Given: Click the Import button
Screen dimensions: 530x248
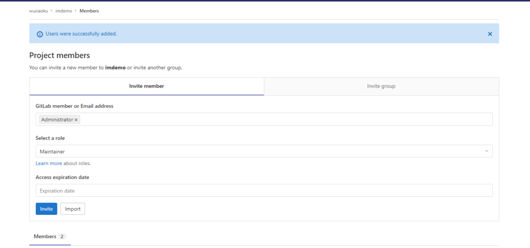Looking at the screenshot, I should (72, 209).
